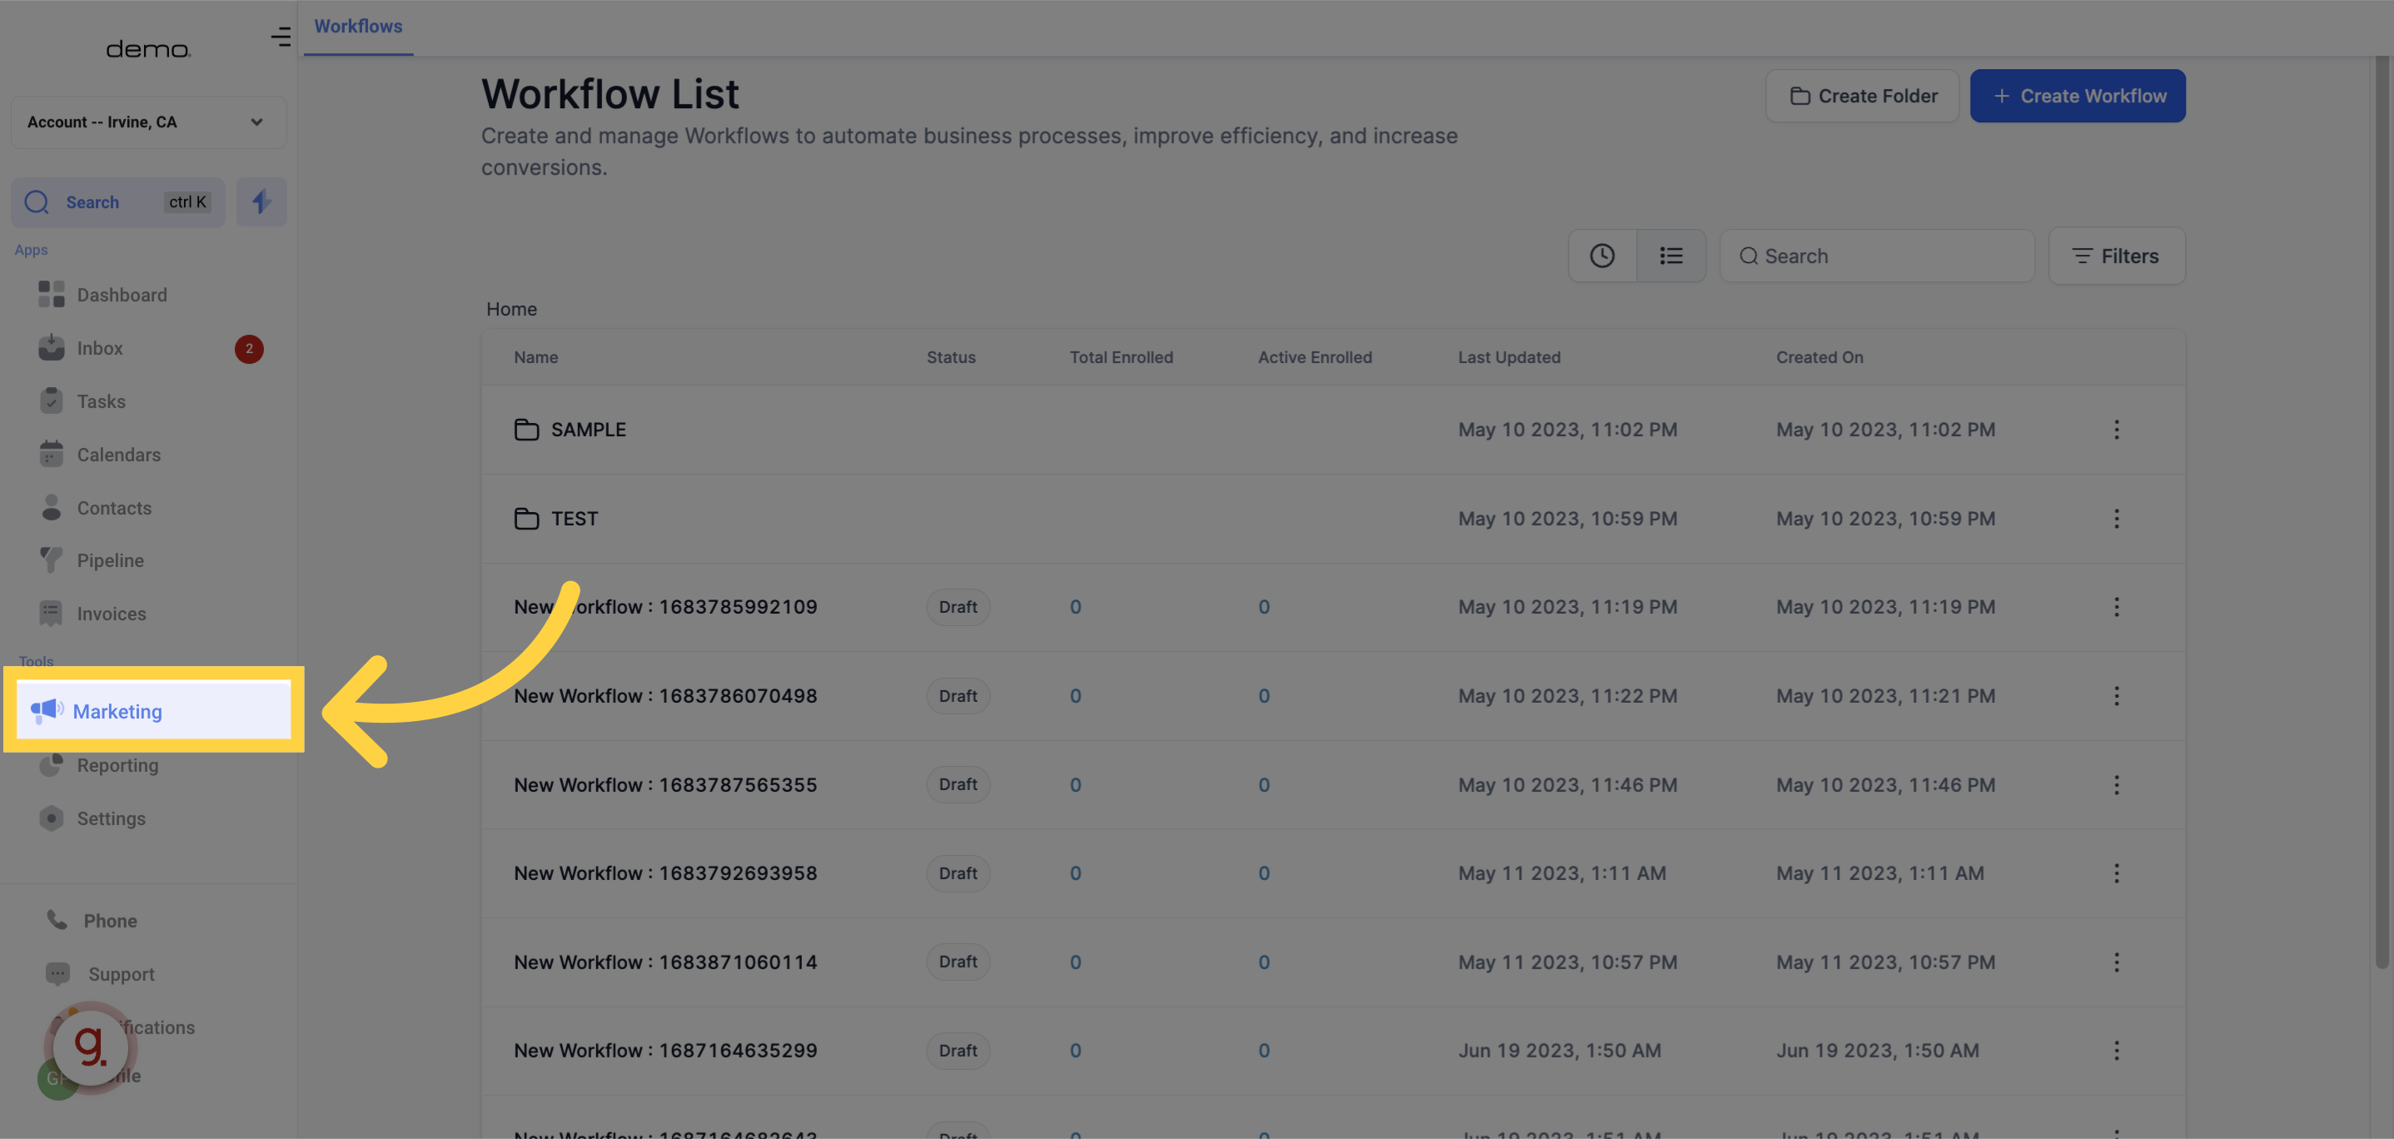Screen dimensions: 2394x1139
Task: Open more options for workflow 1683787565355
Action: [x=2116, y=785]
